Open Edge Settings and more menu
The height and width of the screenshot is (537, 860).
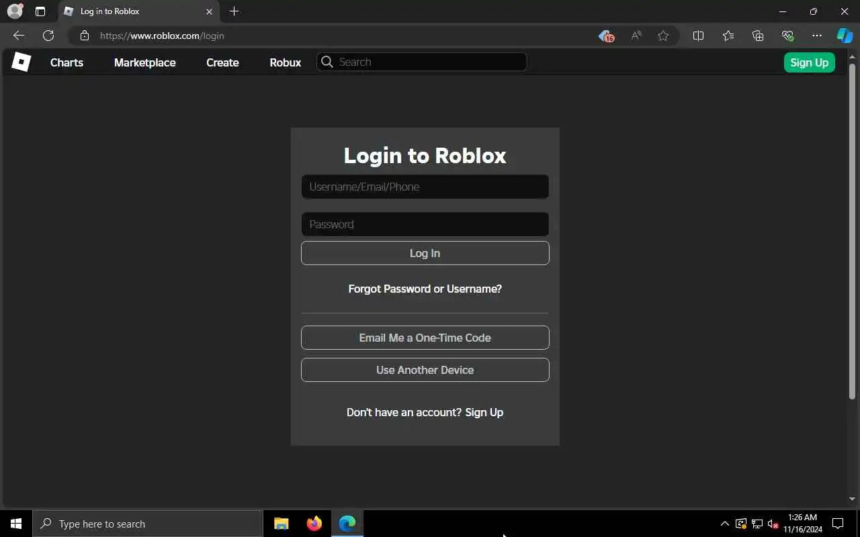point(816,36)
